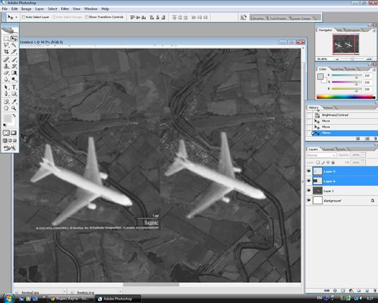The width and height of the screenshot is (378, 303).
Task: Open the Layer menu
Action: [x=39, y=9]
